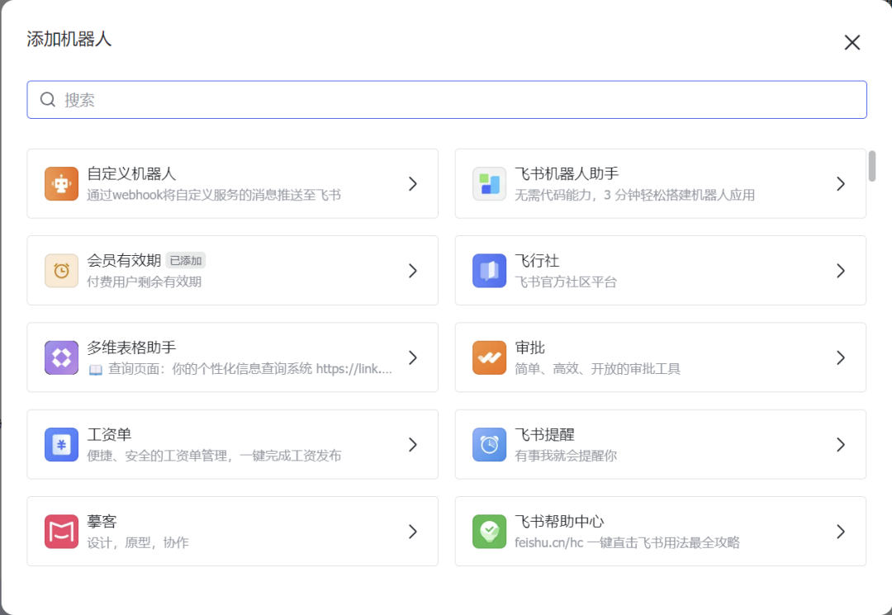Click the 飞书帮助中心 green icon
892x615 pixels.
pyautogui.click(x=489, y=532)
